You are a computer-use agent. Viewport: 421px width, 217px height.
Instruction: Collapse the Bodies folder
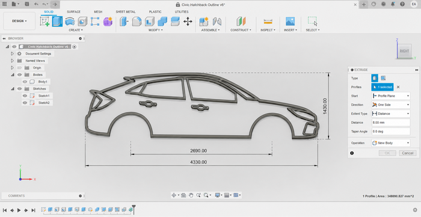click(12, 75)
